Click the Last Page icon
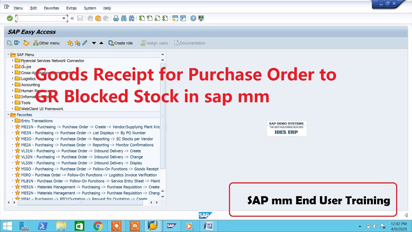This screenshot has height=232, width=412. coord(165,18)
